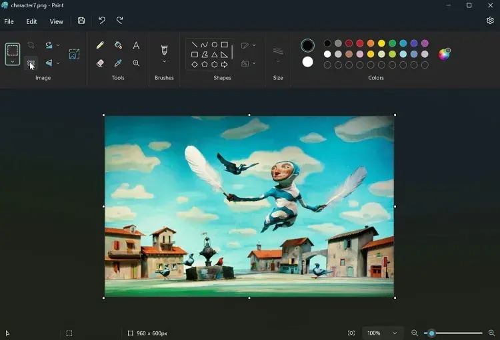Click the Crop tool
500x340 pixels.
pyautogui.click(x=31, y=45)
